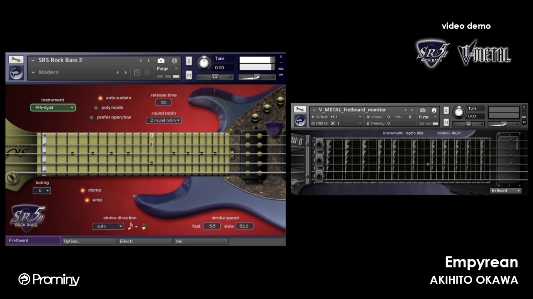Viewport: 533px width, 299px height.
Task: Open the instrument 4th-dyad dropdown
Action: coord(53,108)
